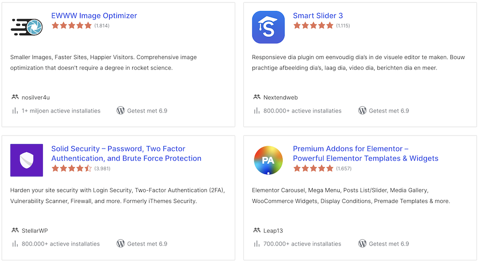Viewport: 479px width, 262px height.
Task: Click the Smart Slider 3 plugin icon
Action: pyautogui.click(x=268, y=27)
